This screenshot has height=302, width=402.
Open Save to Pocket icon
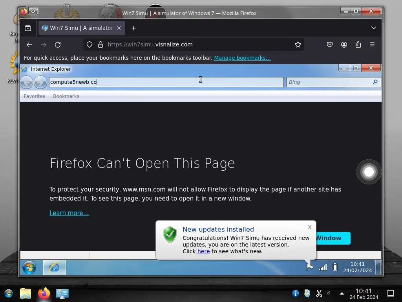(330, 44)
